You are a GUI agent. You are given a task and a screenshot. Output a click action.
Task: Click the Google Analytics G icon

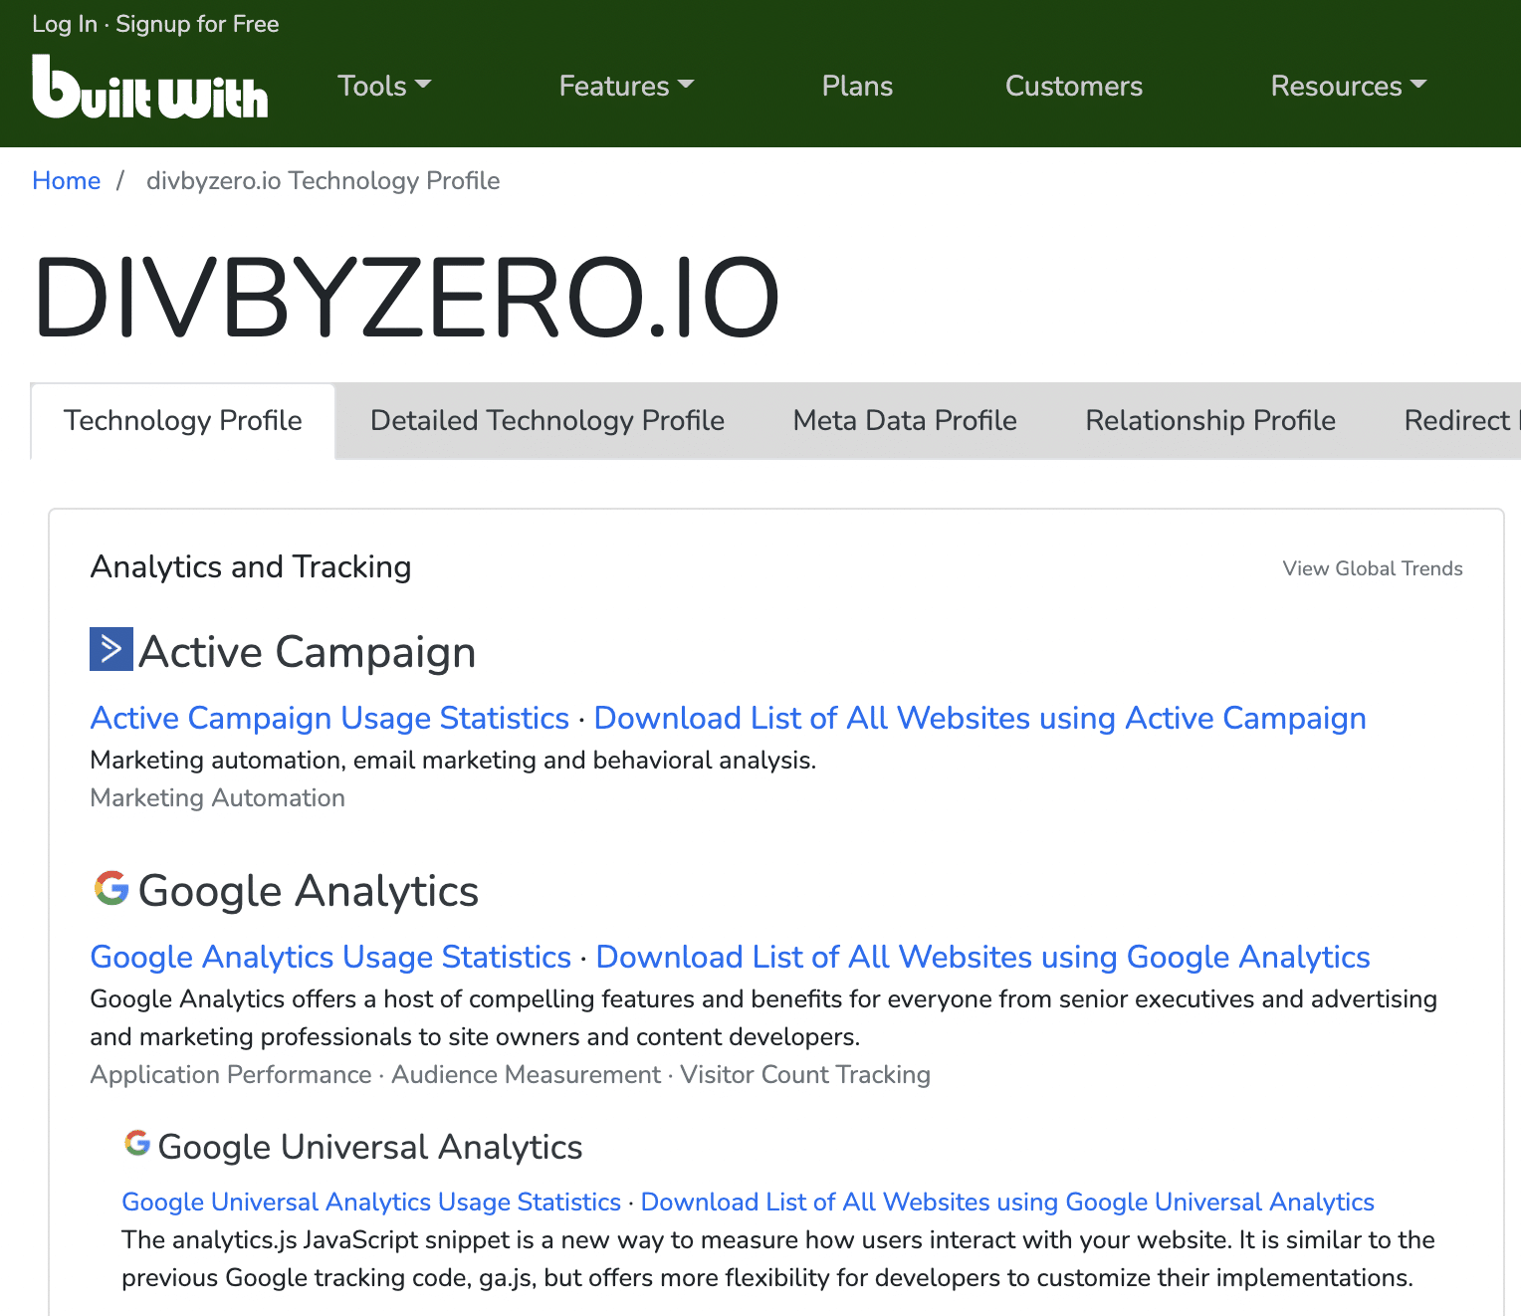111,888
